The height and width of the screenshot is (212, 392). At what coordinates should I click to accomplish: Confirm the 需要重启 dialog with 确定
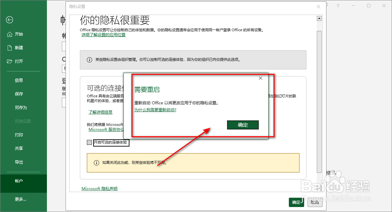[x=243, y=125]
